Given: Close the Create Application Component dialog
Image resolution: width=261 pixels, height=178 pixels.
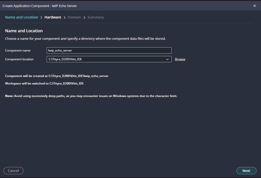Looking at the screenshot, I should pyautogui.click(x=255, y=6).
